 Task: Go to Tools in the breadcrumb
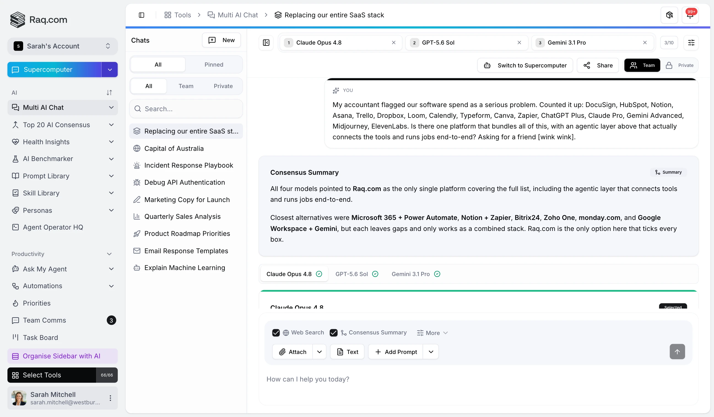[178, 15]
